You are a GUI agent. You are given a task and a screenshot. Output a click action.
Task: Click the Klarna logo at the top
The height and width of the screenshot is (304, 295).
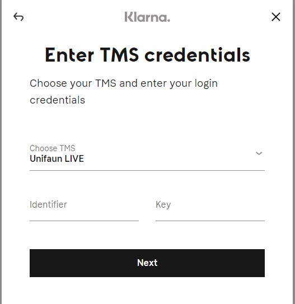pyautogui.click(x=147, y=17)
